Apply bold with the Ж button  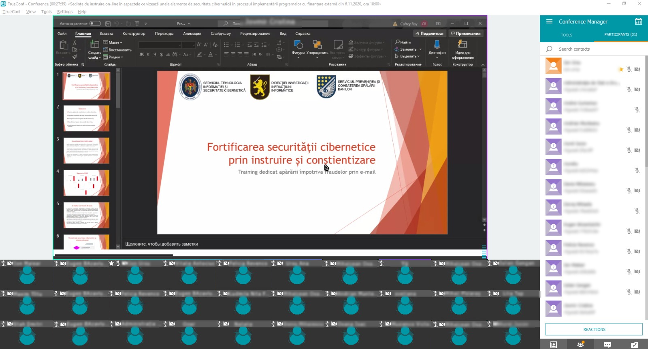(x=141, y=54)
